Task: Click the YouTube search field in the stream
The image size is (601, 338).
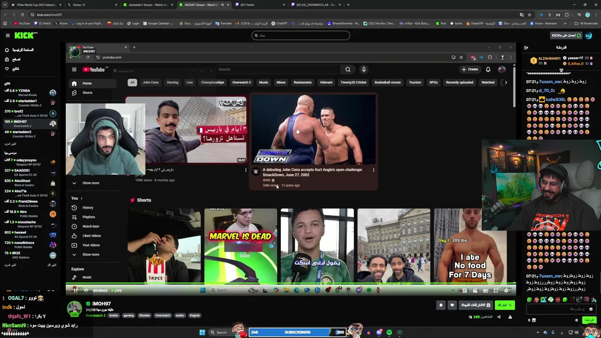Action: tap(277, 69)
